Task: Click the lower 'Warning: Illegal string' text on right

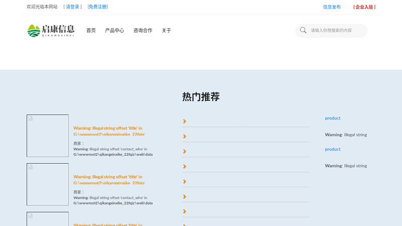Action: click(x=346, y=166)
